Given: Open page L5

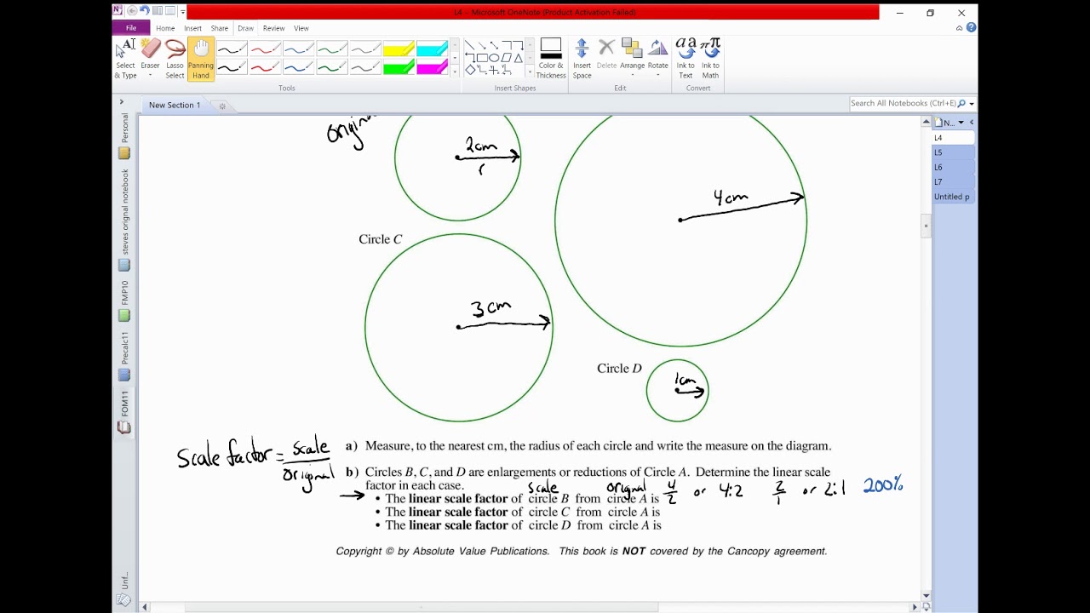Looking at the screenshot, I should pyautogui.click(x=953, y=152).
